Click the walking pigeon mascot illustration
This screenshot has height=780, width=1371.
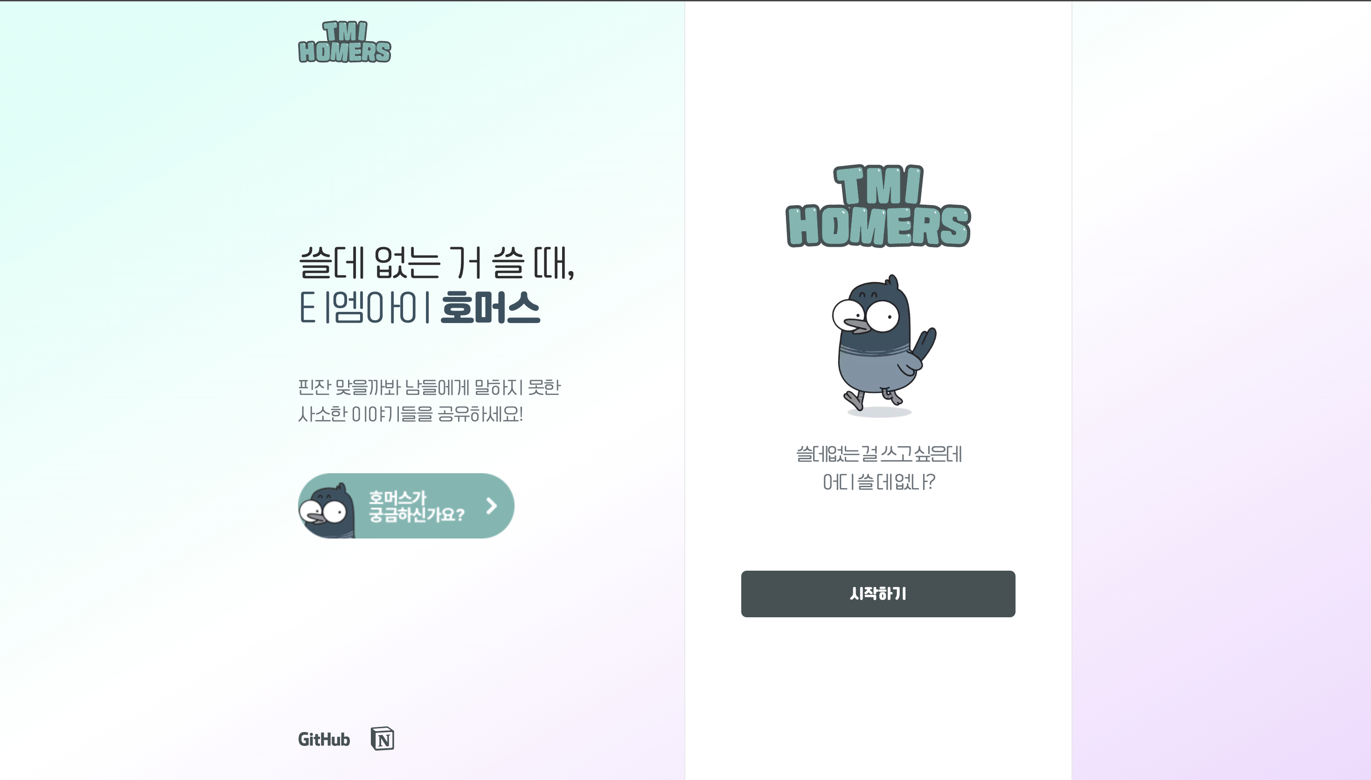(x=884, y=345)
